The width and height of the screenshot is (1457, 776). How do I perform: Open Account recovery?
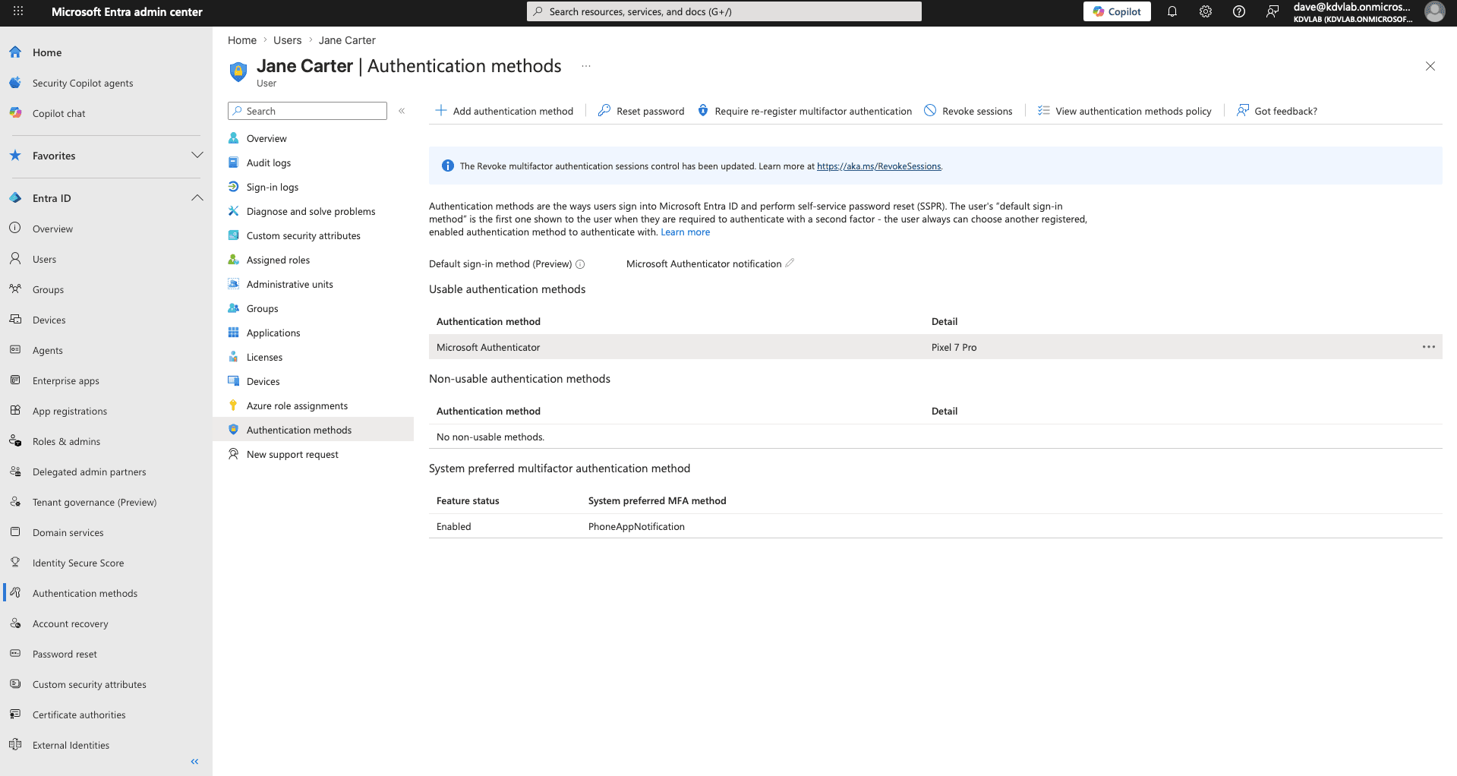click(x=71, y=623)
